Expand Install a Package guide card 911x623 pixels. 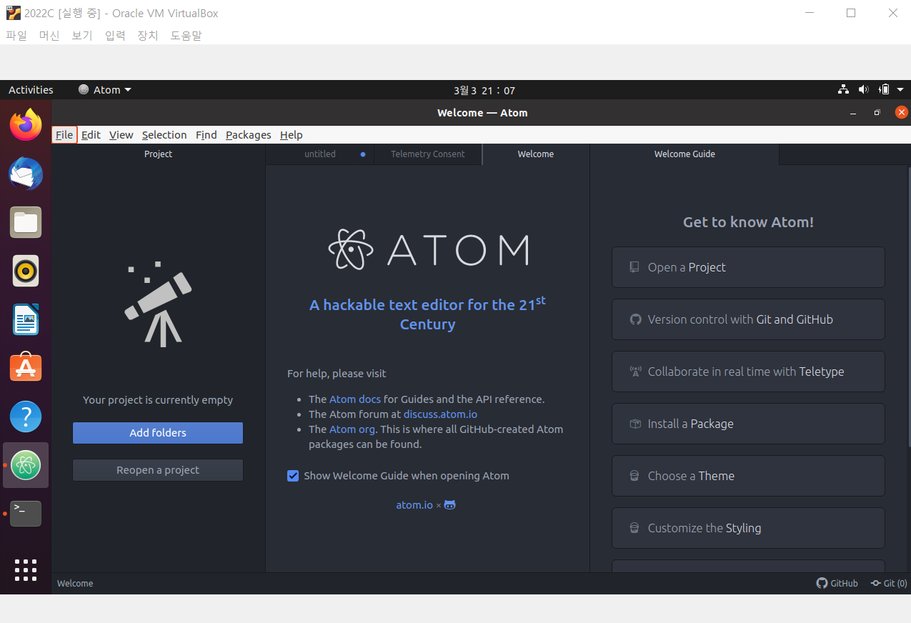(748, 424)
